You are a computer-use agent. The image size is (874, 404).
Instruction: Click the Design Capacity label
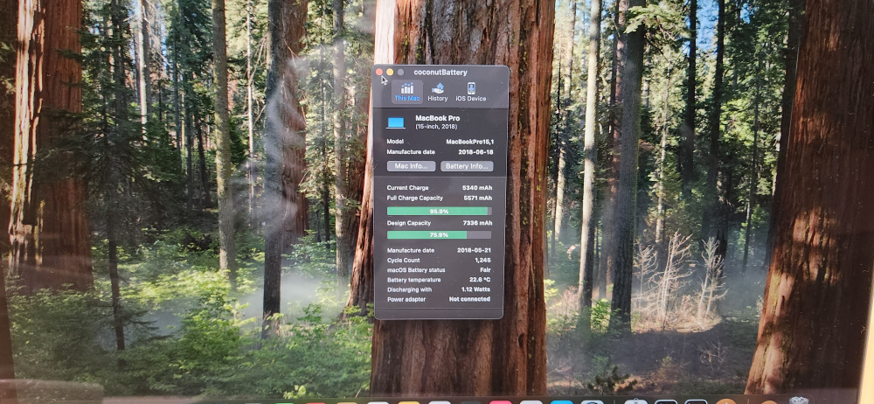click(x=408, y=223)
